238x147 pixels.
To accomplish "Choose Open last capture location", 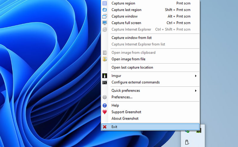I will [x=132, y=67].
